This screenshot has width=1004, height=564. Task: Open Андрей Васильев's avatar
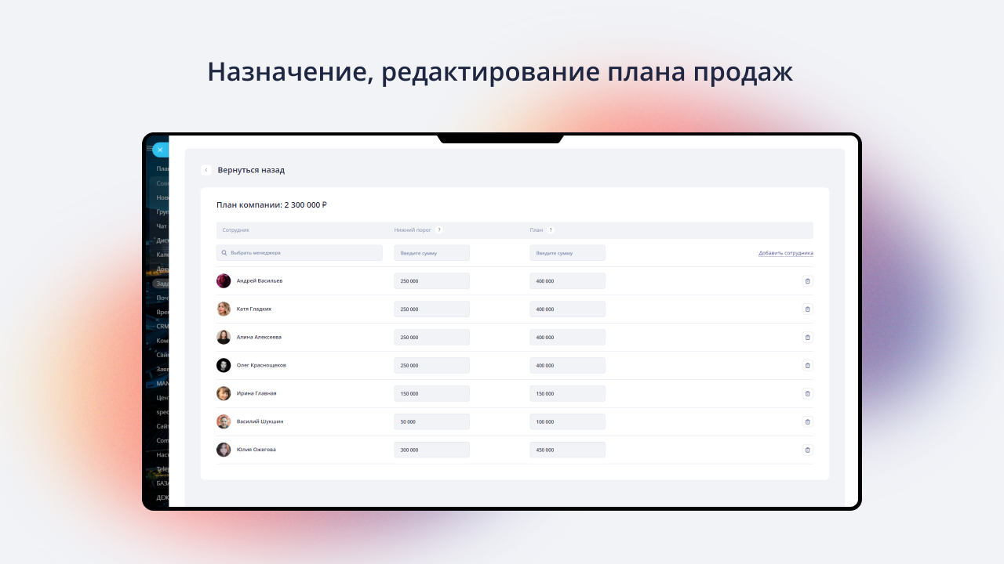(224, 280)
